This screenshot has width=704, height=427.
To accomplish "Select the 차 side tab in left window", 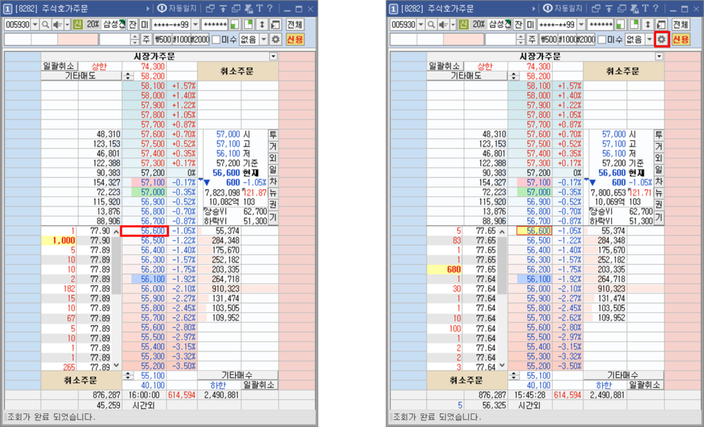I will pos(273,182).
